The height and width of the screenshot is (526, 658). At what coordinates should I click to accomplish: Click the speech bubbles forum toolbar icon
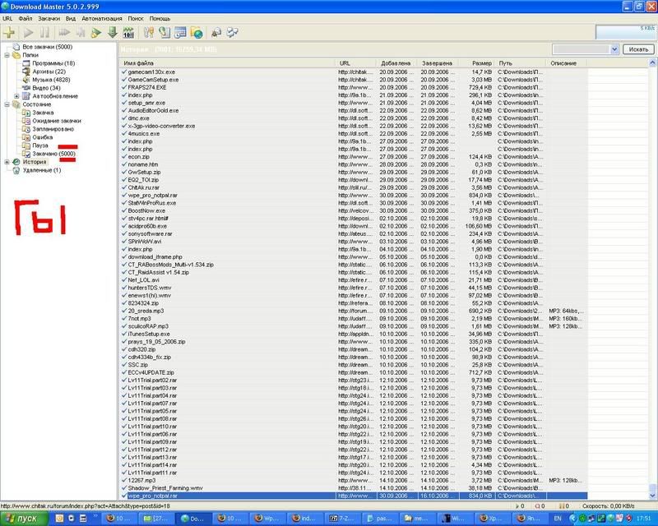[x=233, y=32]
